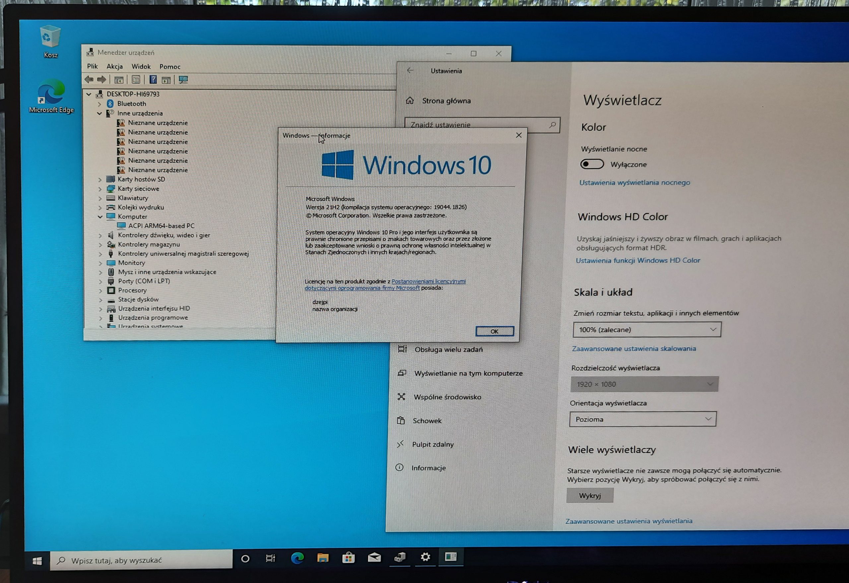
Task: Click the Task View taskbar icon
Action: tap(270, 558)
